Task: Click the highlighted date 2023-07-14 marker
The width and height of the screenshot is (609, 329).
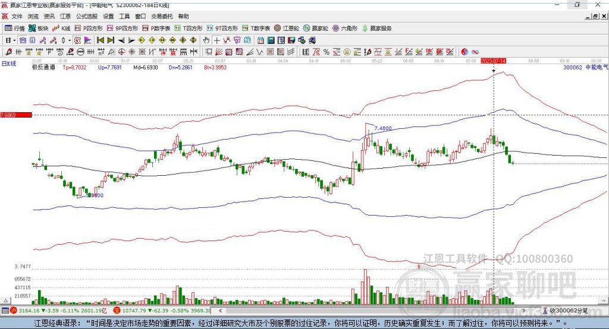Action: (493, 61)
